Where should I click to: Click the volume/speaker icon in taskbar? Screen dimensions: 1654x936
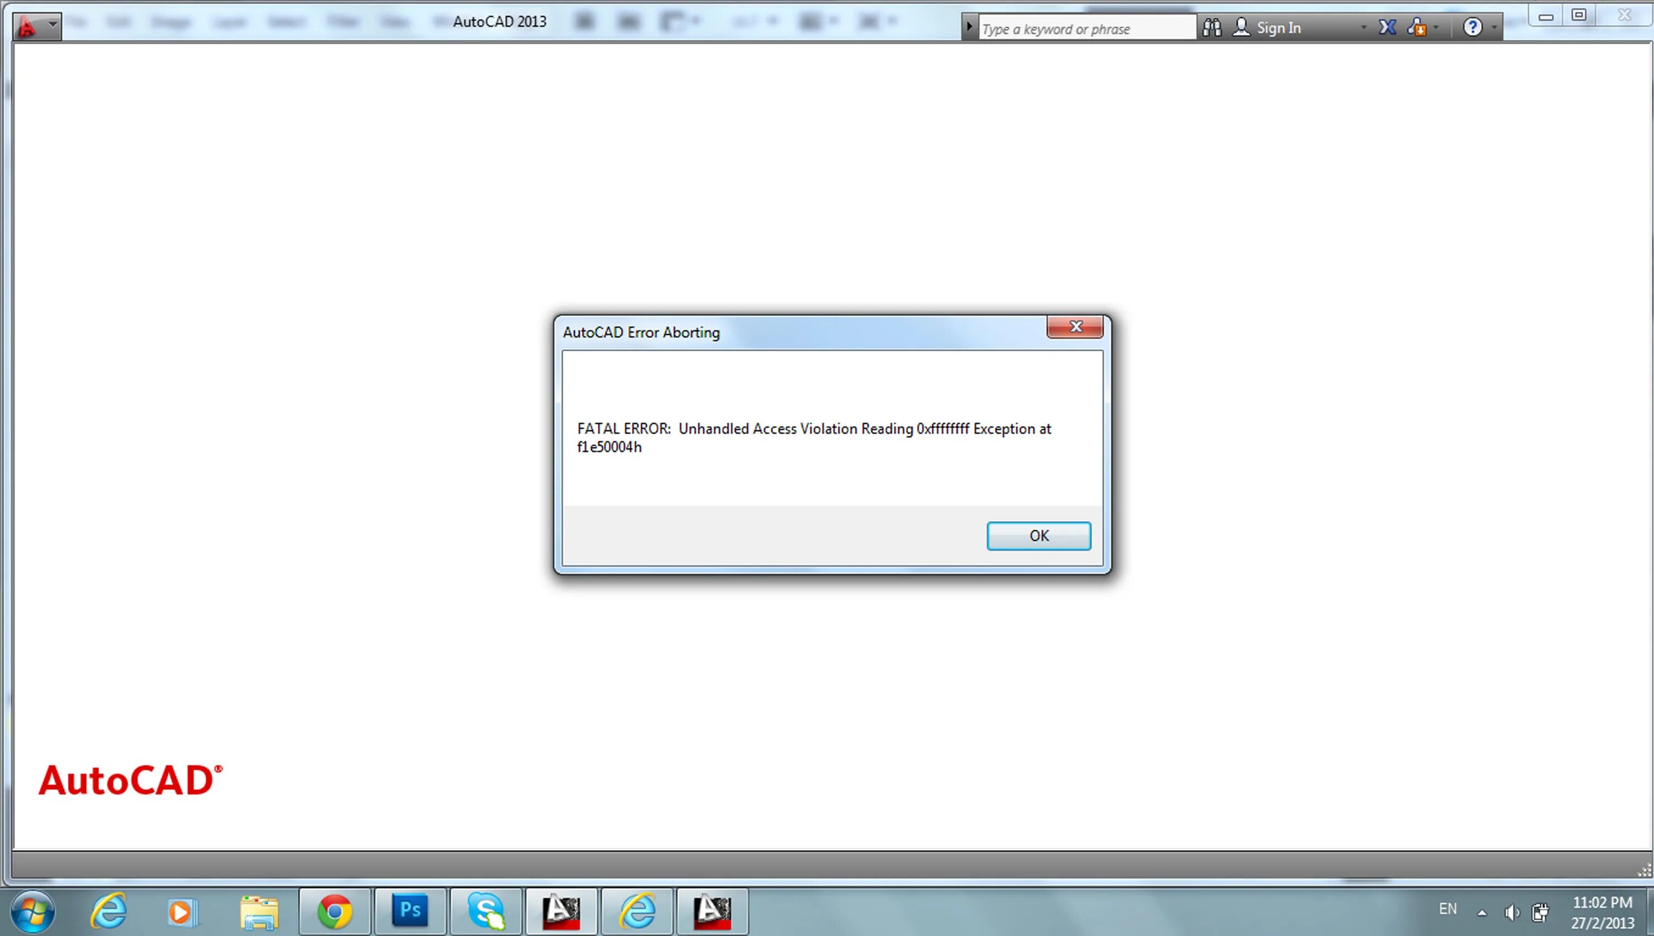1511,911
